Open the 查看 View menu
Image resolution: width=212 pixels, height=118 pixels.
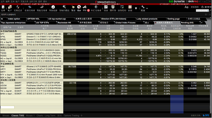point(40,2)
